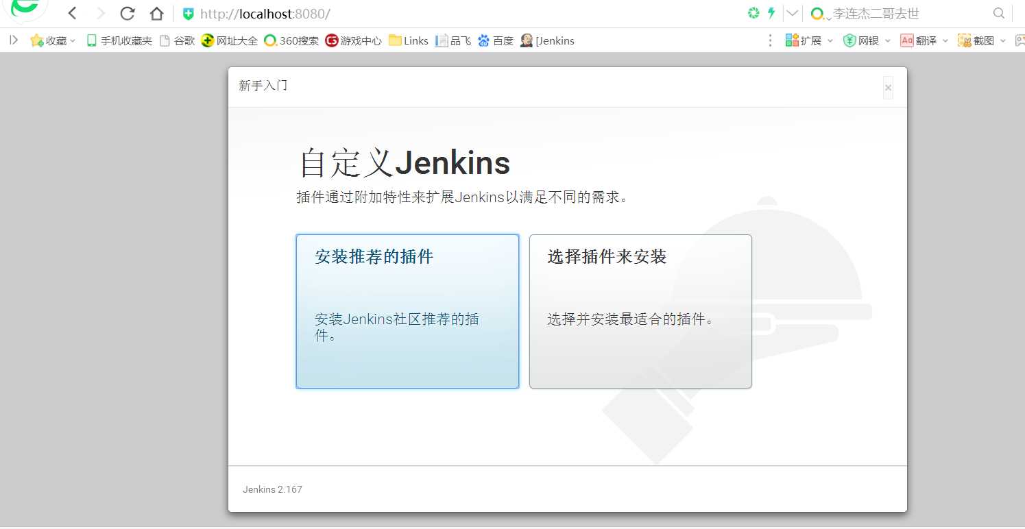Click the green security shield icon
Viewport: 1025px width, 529px height.
(x=188, y=14)
